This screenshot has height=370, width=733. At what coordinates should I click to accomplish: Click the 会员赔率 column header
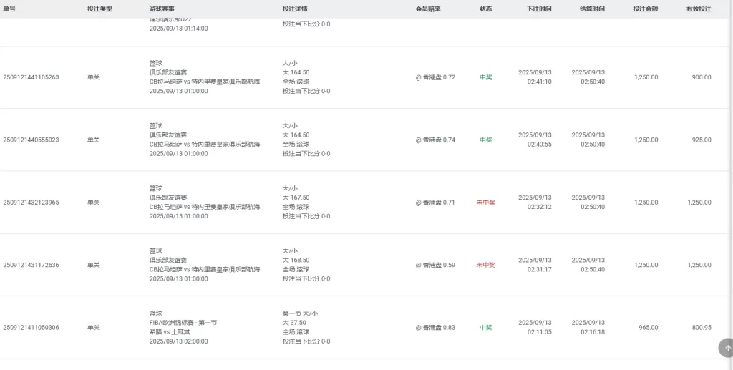(x=428, y=9)
